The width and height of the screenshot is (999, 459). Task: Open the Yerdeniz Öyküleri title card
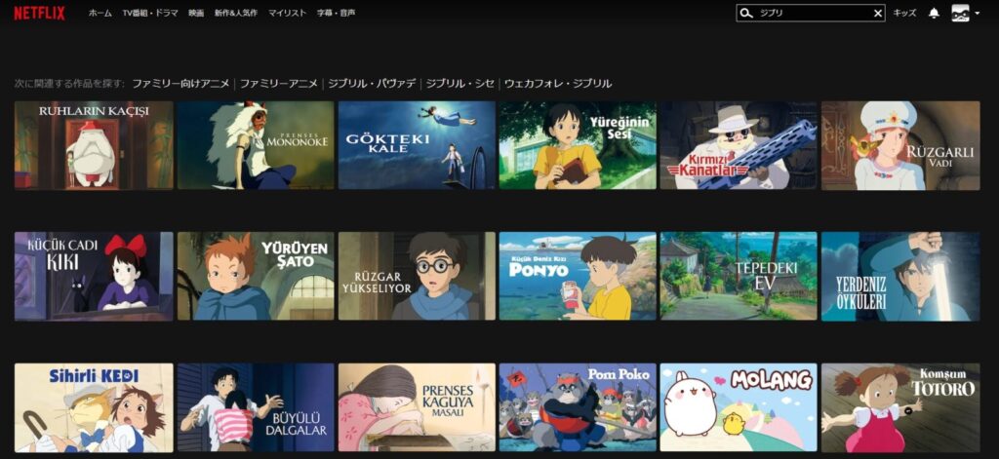(900, 277)
